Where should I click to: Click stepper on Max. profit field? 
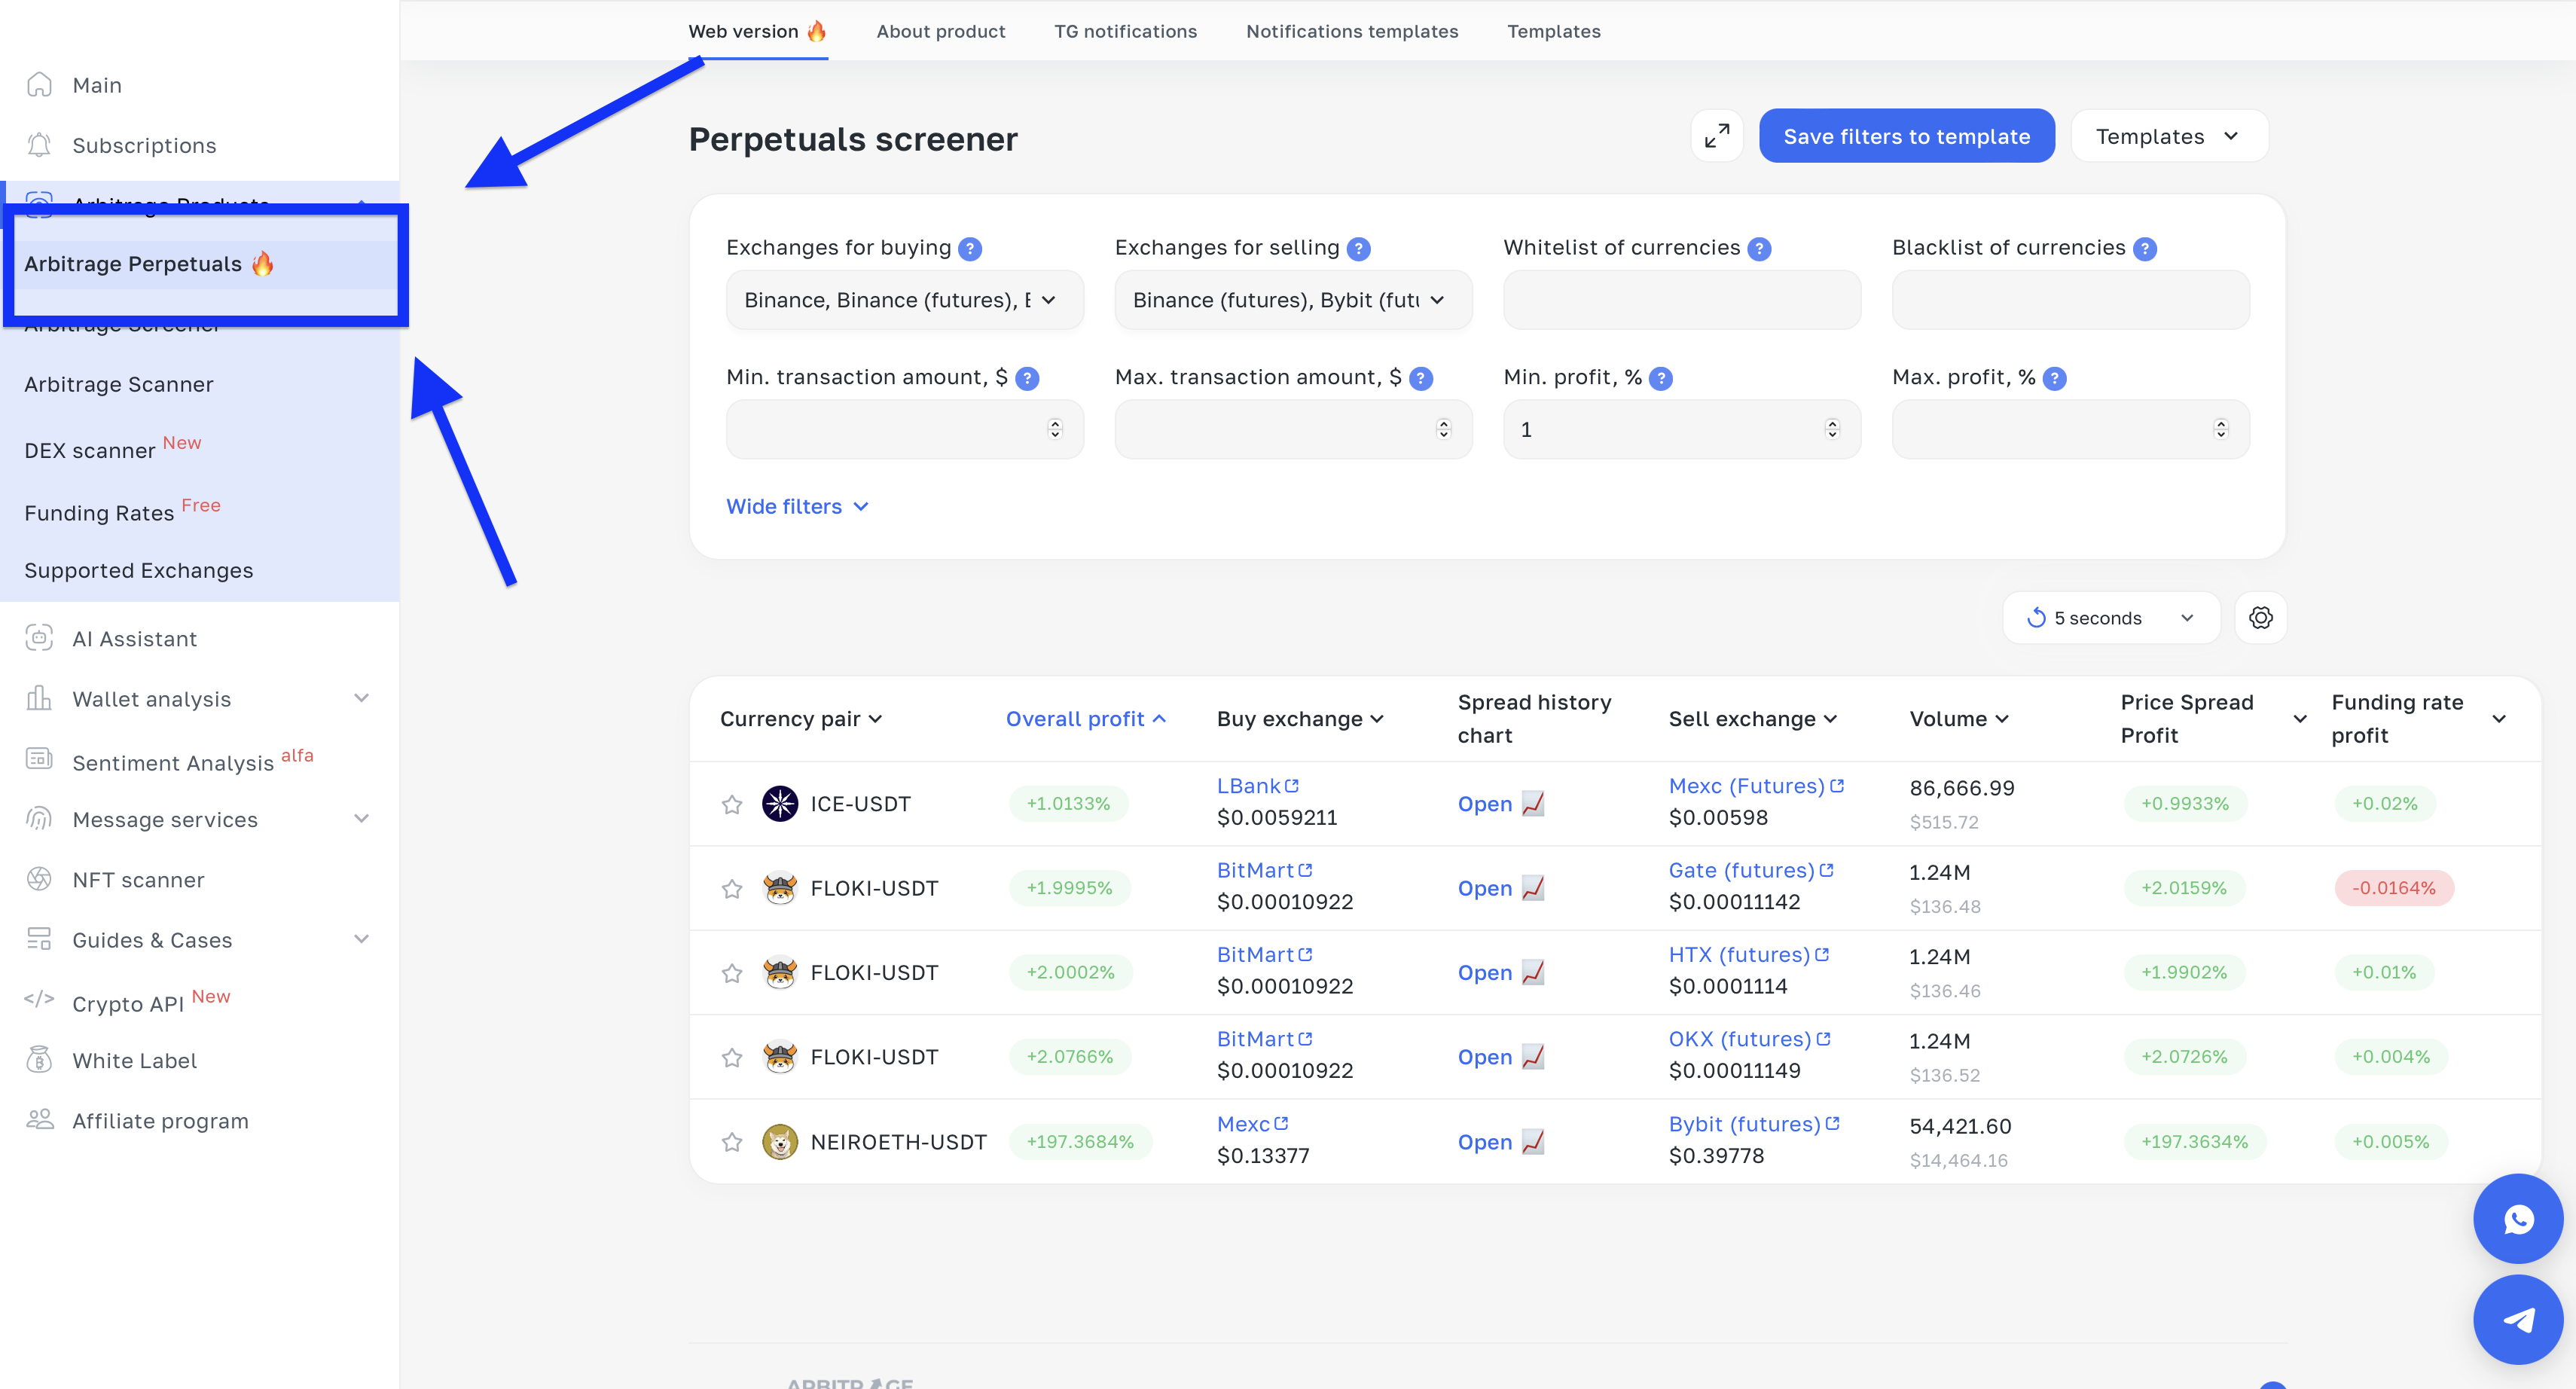(x=2220, y=429)
